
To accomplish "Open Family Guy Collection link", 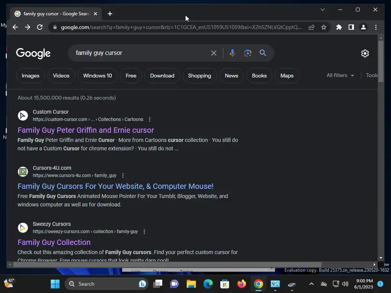I will pyautogui.click(x=54, y=242).
